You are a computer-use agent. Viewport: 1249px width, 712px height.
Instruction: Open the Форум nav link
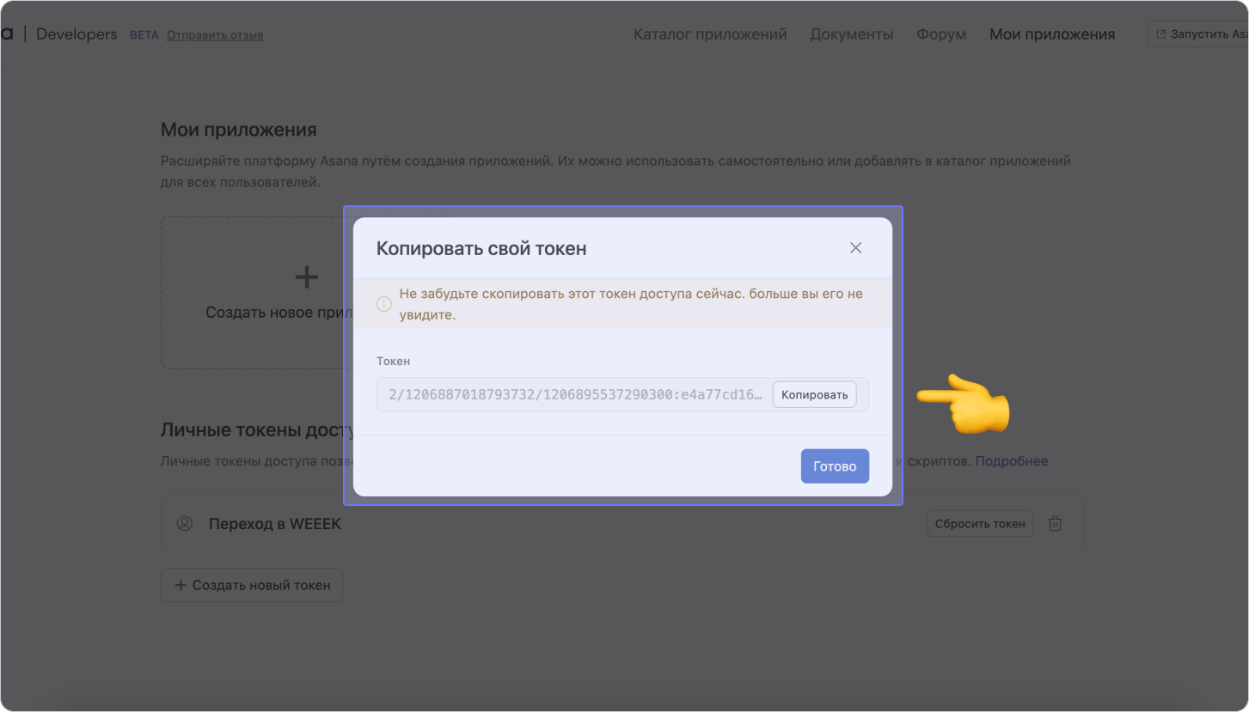point(941,34)
